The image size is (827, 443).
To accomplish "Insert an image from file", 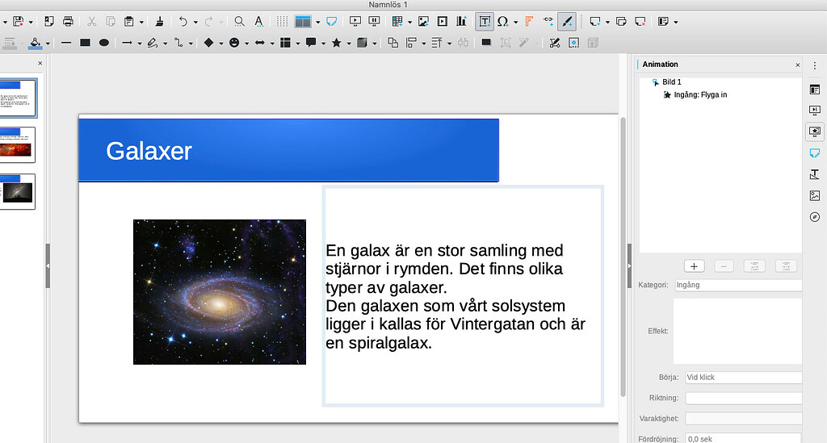I will pos(423,22).
